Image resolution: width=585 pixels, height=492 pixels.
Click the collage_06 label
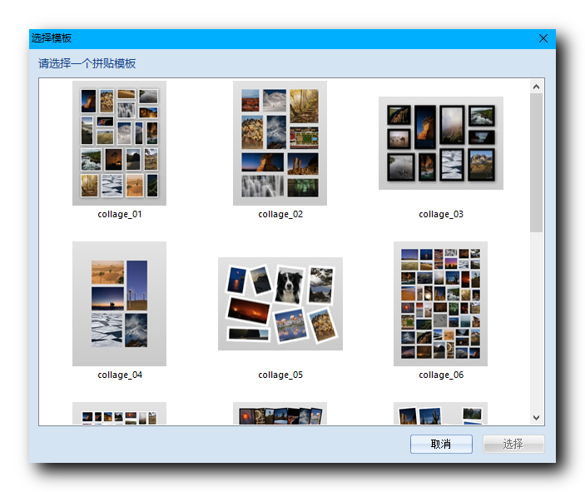tap(441, 375)
